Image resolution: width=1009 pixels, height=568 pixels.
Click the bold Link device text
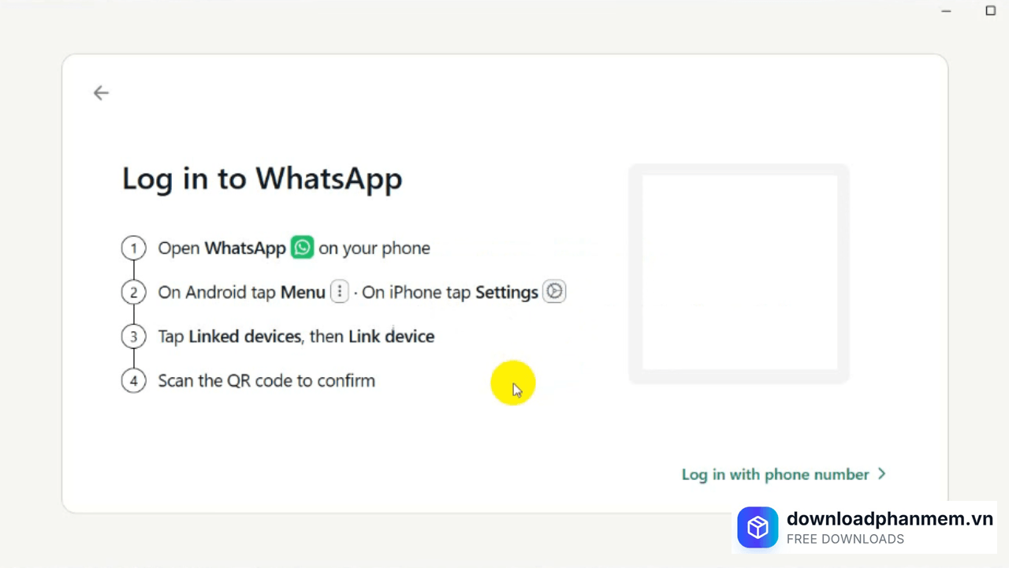point(391,336)
